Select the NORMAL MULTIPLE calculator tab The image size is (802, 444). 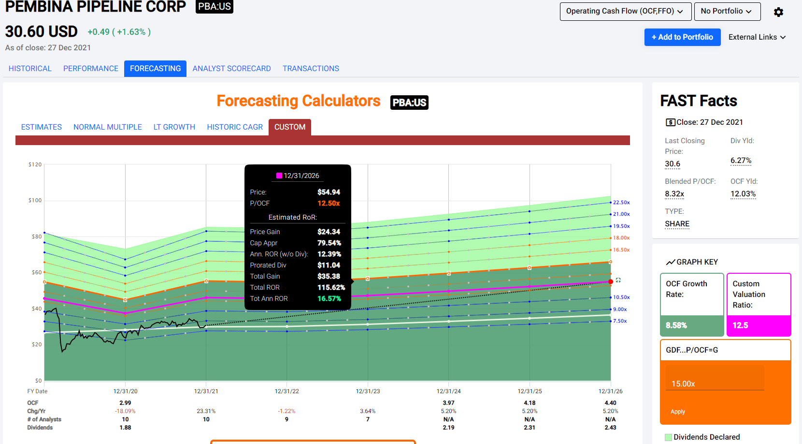click(108, 127)
